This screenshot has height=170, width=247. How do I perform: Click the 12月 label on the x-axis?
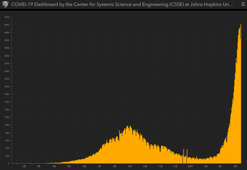click(x=175, y=166)
